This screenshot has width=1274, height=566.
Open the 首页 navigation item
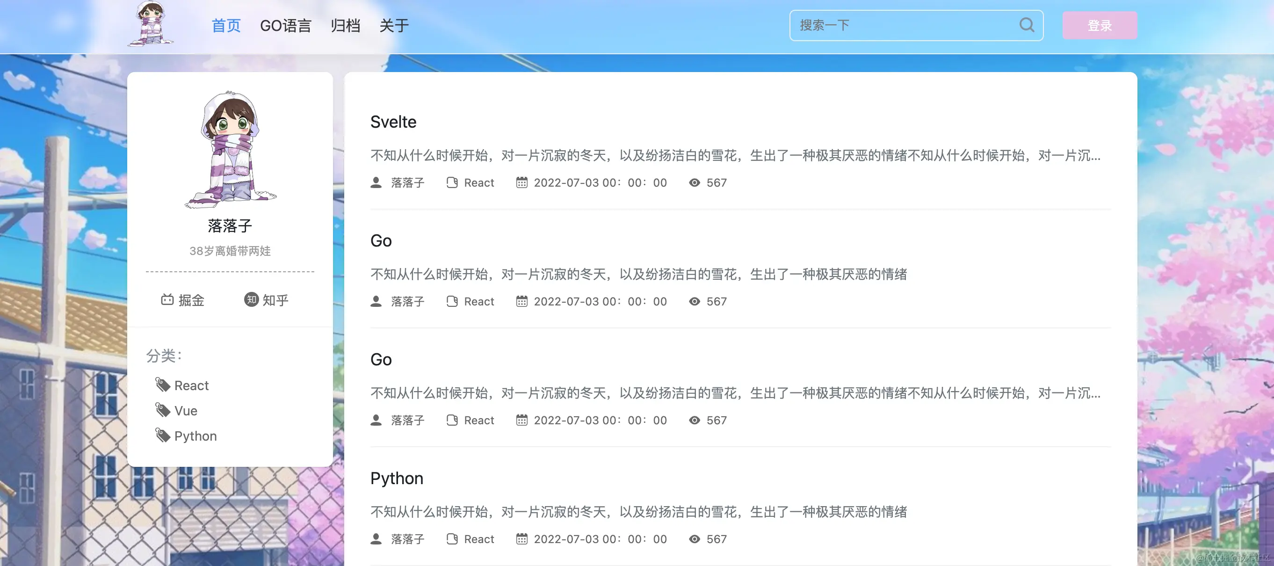[225, 25]
